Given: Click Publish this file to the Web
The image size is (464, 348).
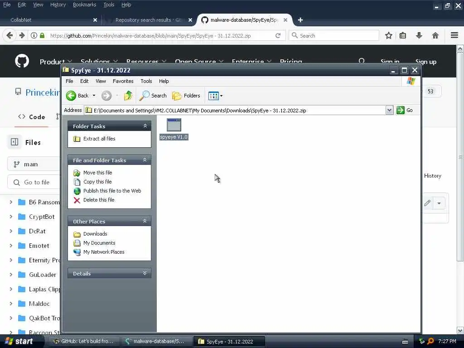Looking at the screenshot, I should (x=112, y=191).
